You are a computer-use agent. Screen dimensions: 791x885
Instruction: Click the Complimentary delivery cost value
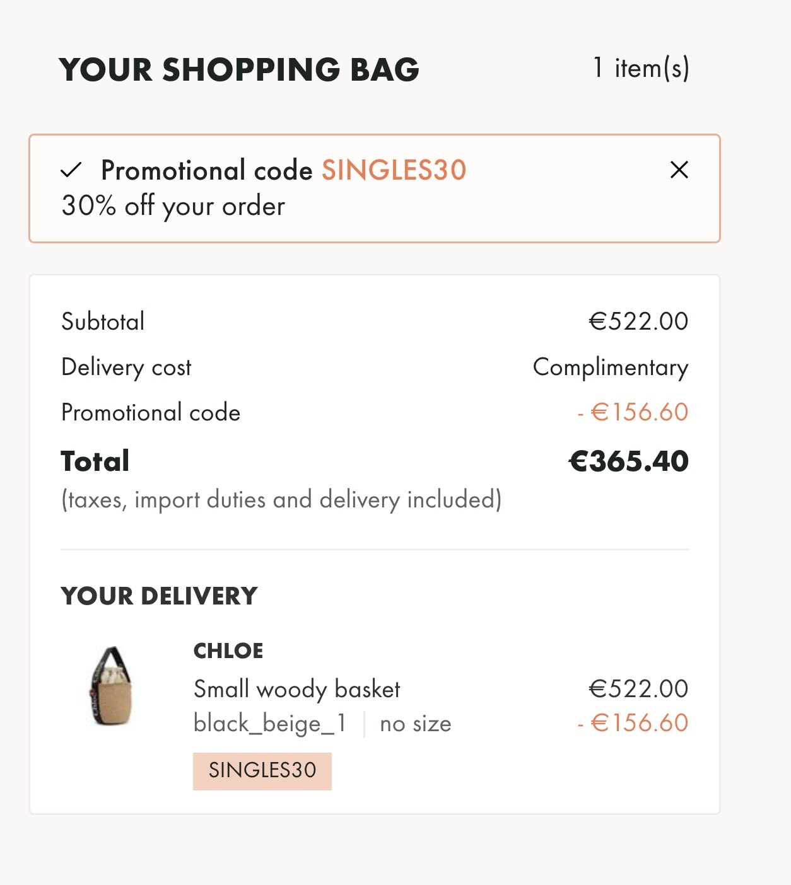pyautogui.click(x=610, y=367)
